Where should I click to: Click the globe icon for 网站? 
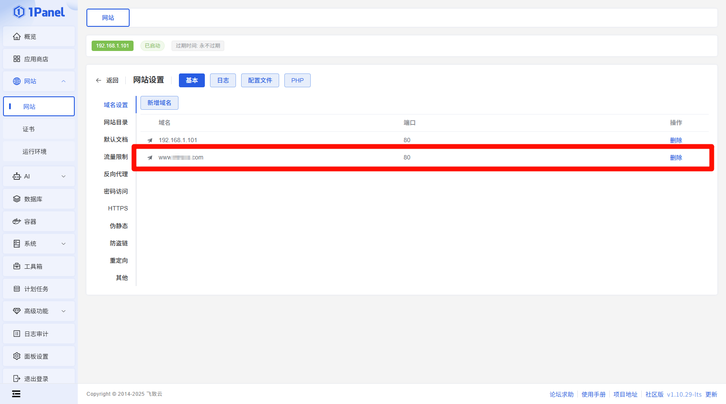(x=17, y=81)
